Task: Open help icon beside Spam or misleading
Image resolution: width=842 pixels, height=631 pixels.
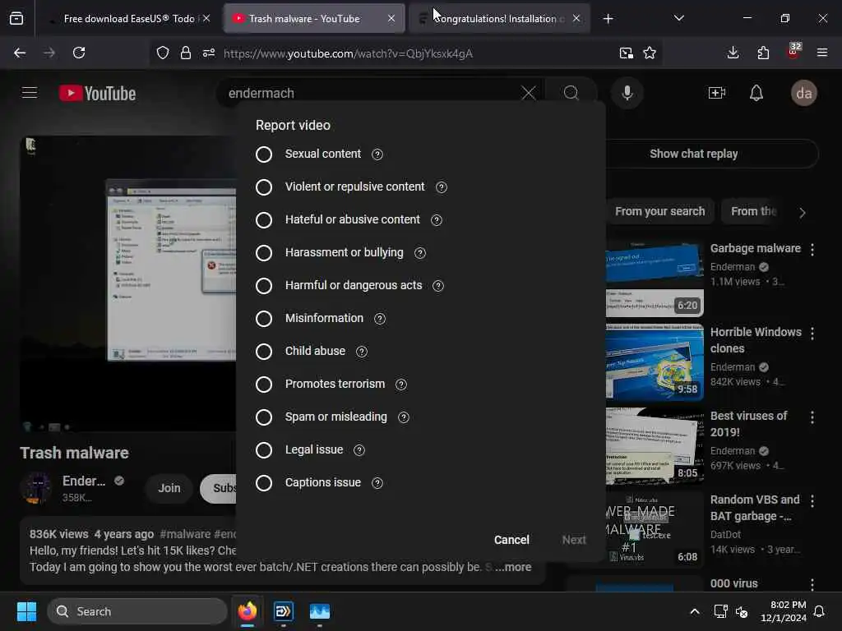Action: [404, 417]
